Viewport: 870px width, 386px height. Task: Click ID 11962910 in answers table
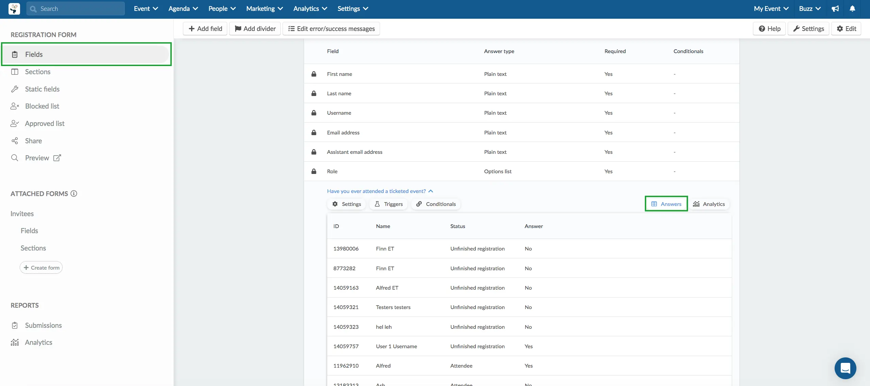[346, 366]
